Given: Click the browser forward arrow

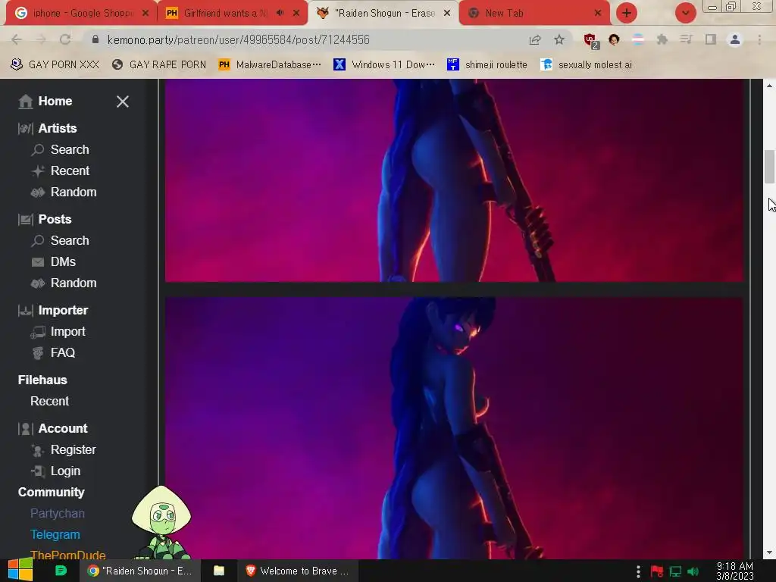Looking at the screenshot, I should (41, 39).
